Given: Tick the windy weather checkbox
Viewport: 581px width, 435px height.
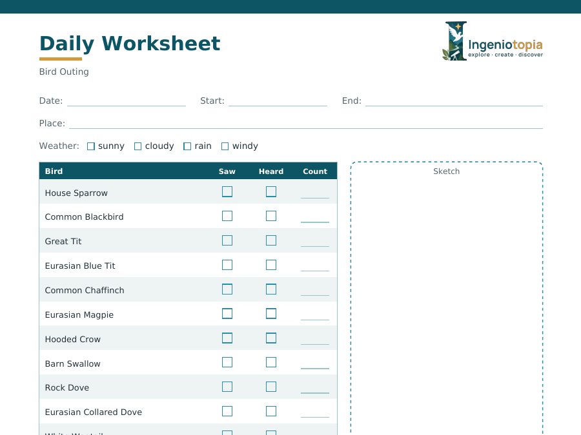Looking at the screenshot, I should [x=225, y=146].
